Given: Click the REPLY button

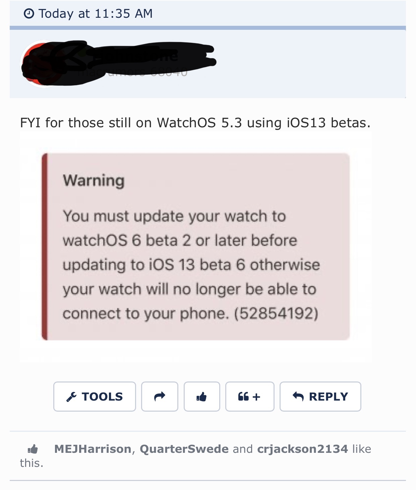Looking at the screenshot, I should click(320, 397).
